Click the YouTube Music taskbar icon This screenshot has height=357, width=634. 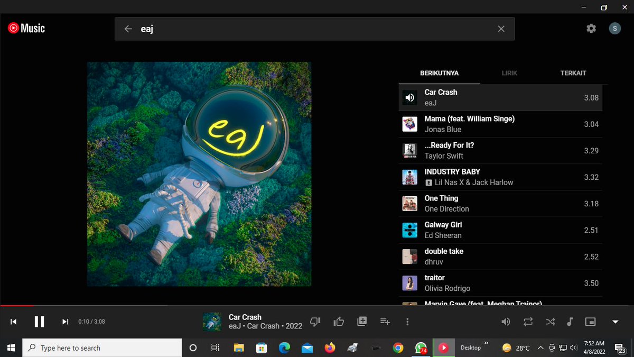click(x=444, y=347)
